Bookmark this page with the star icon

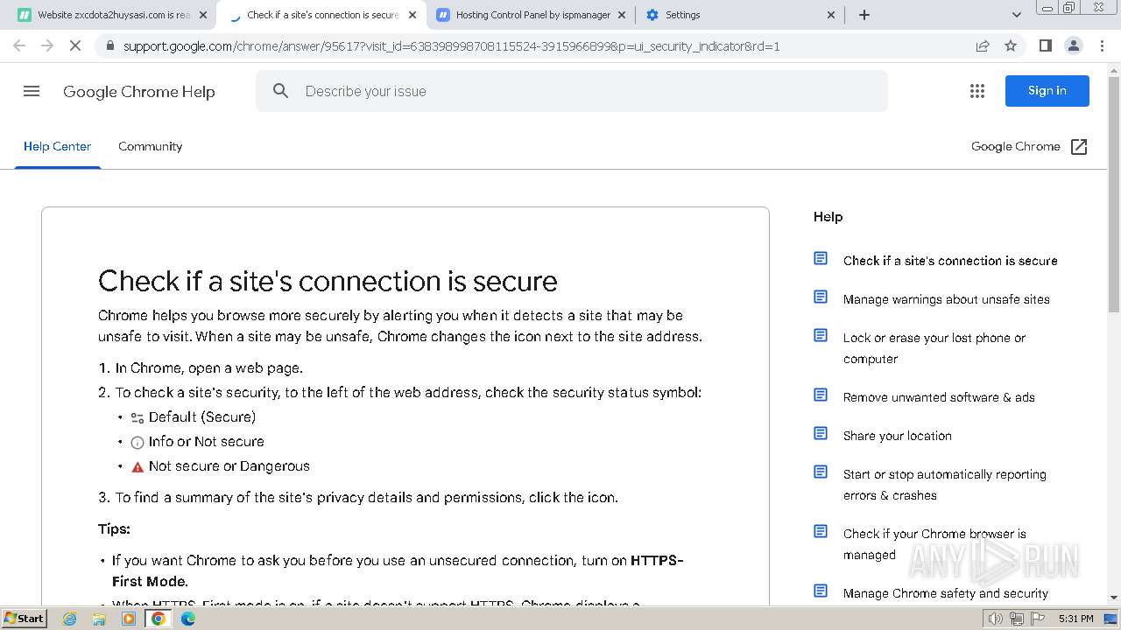1011,45
